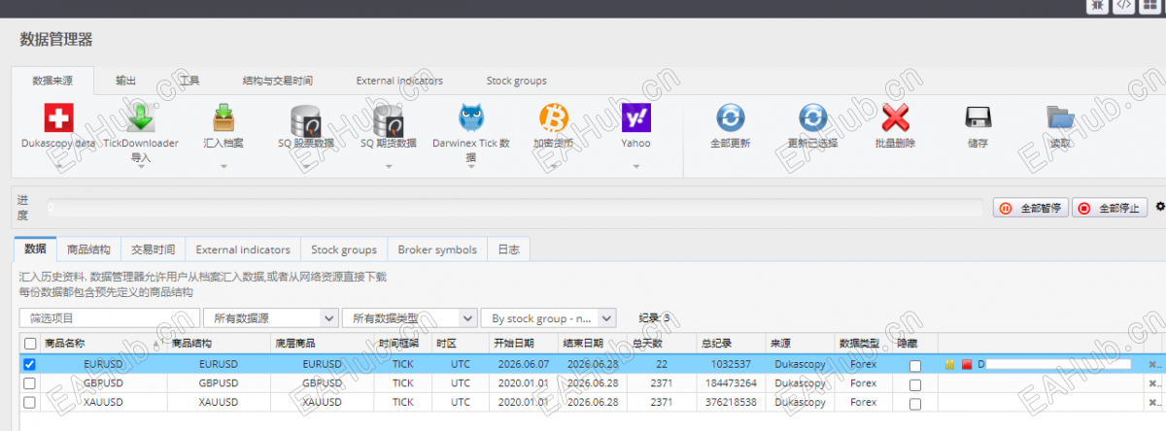Screen dimensions: 1166x431
Task: Open Darwinex Tick data owl icon
Action: click(x=471, y=118)
